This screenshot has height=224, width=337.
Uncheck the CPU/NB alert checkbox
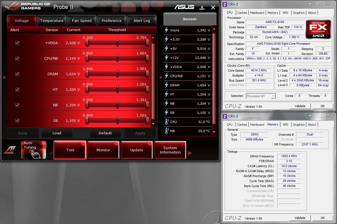click(x=17, y=58)
